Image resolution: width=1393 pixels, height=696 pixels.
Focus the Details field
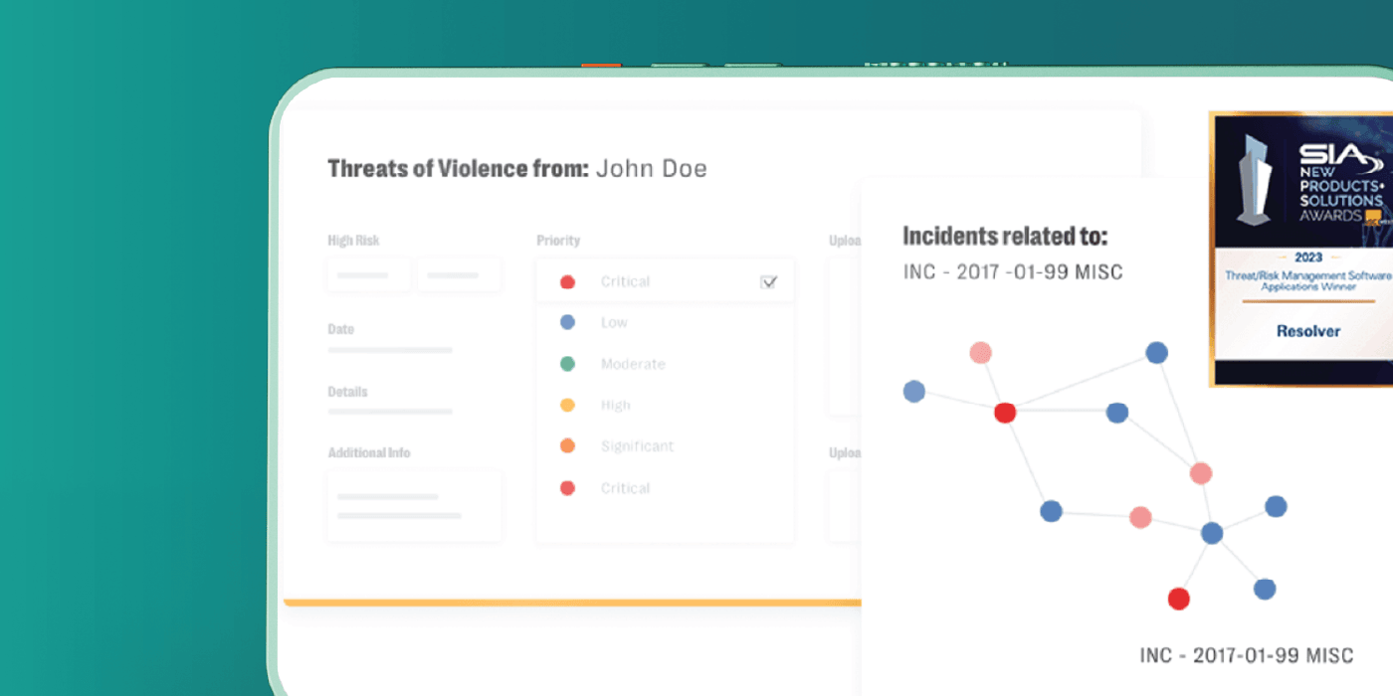point(390,411)
